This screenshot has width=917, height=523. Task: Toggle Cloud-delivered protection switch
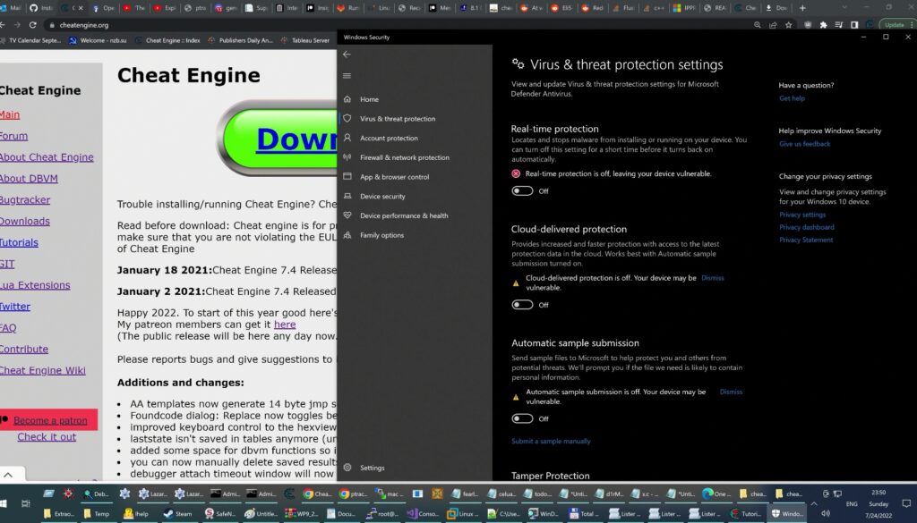point(522,305)
